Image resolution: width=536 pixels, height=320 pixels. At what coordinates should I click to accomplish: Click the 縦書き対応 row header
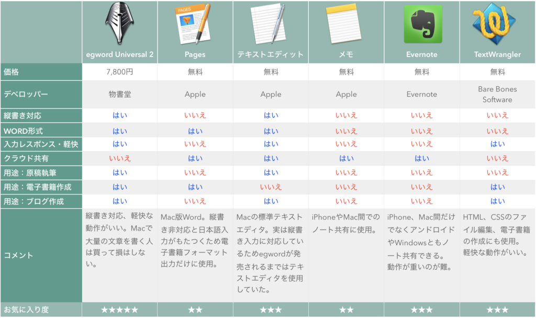[41, 116]
